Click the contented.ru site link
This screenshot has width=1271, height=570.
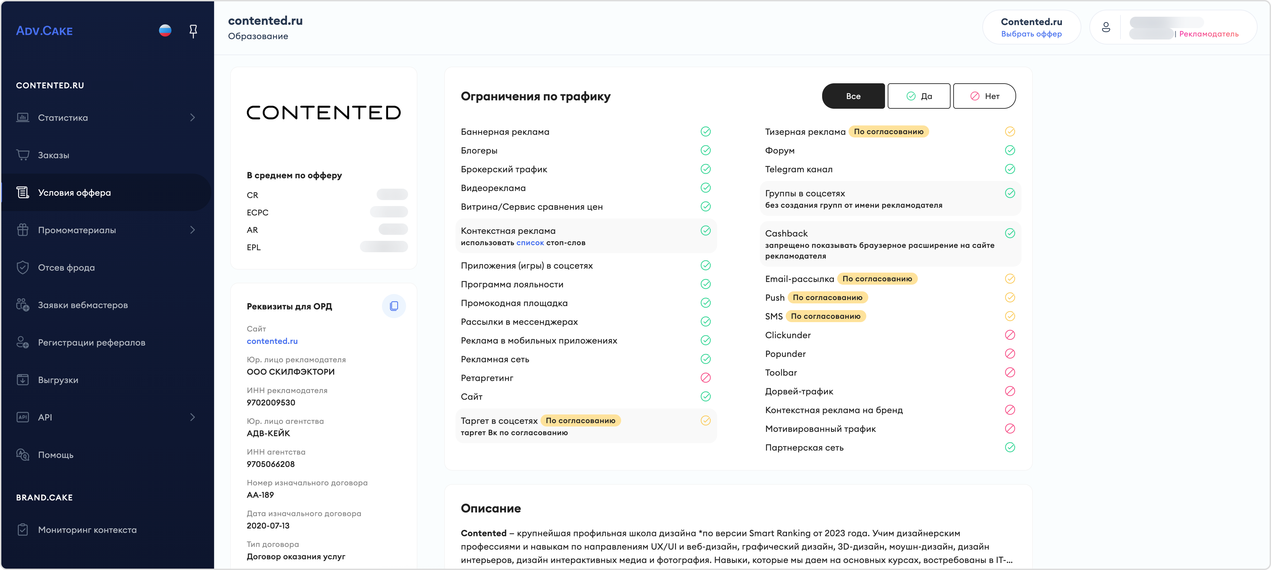tap(272, 341)
